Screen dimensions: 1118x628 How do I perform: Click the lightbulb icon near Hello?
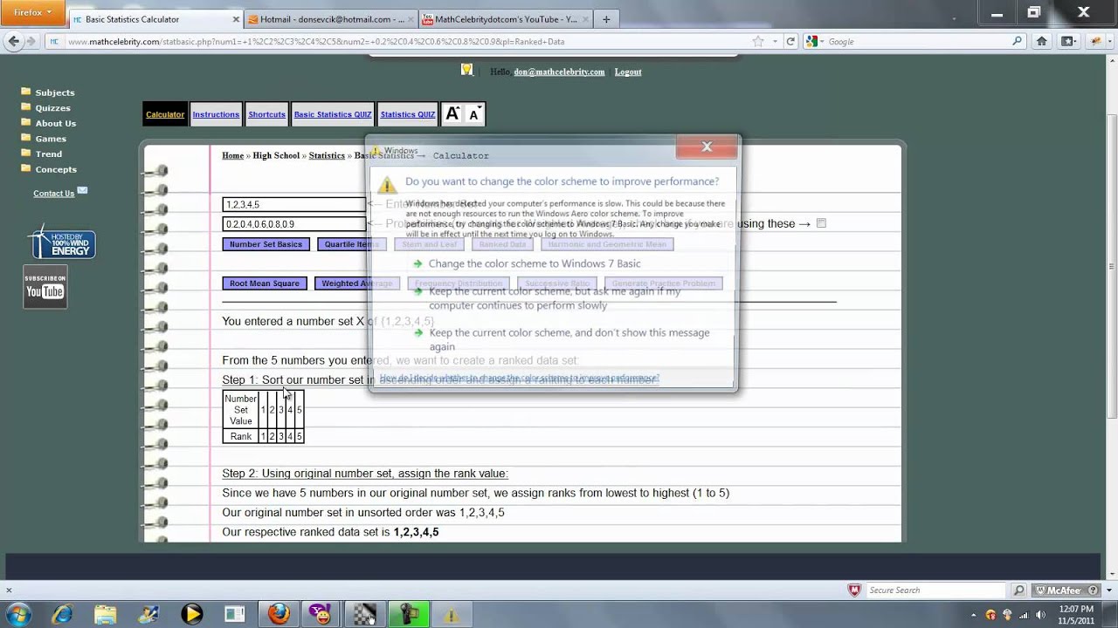tap(467, 70)
